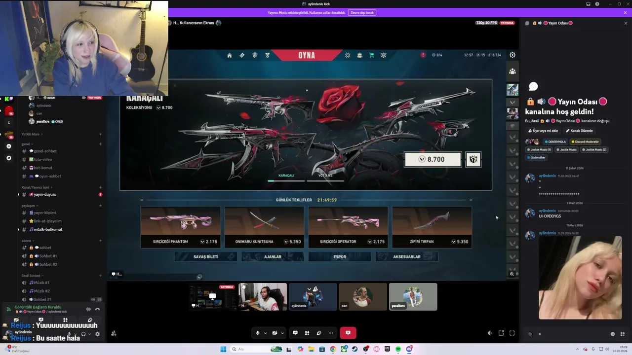Enter fullscreen for the call view

[x=512, y=333]
